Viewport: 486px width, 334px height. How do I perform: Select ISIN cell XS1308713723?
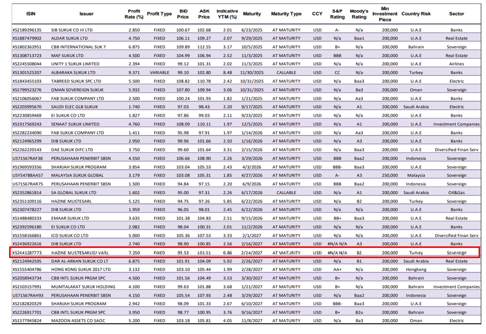pos(27,56)
